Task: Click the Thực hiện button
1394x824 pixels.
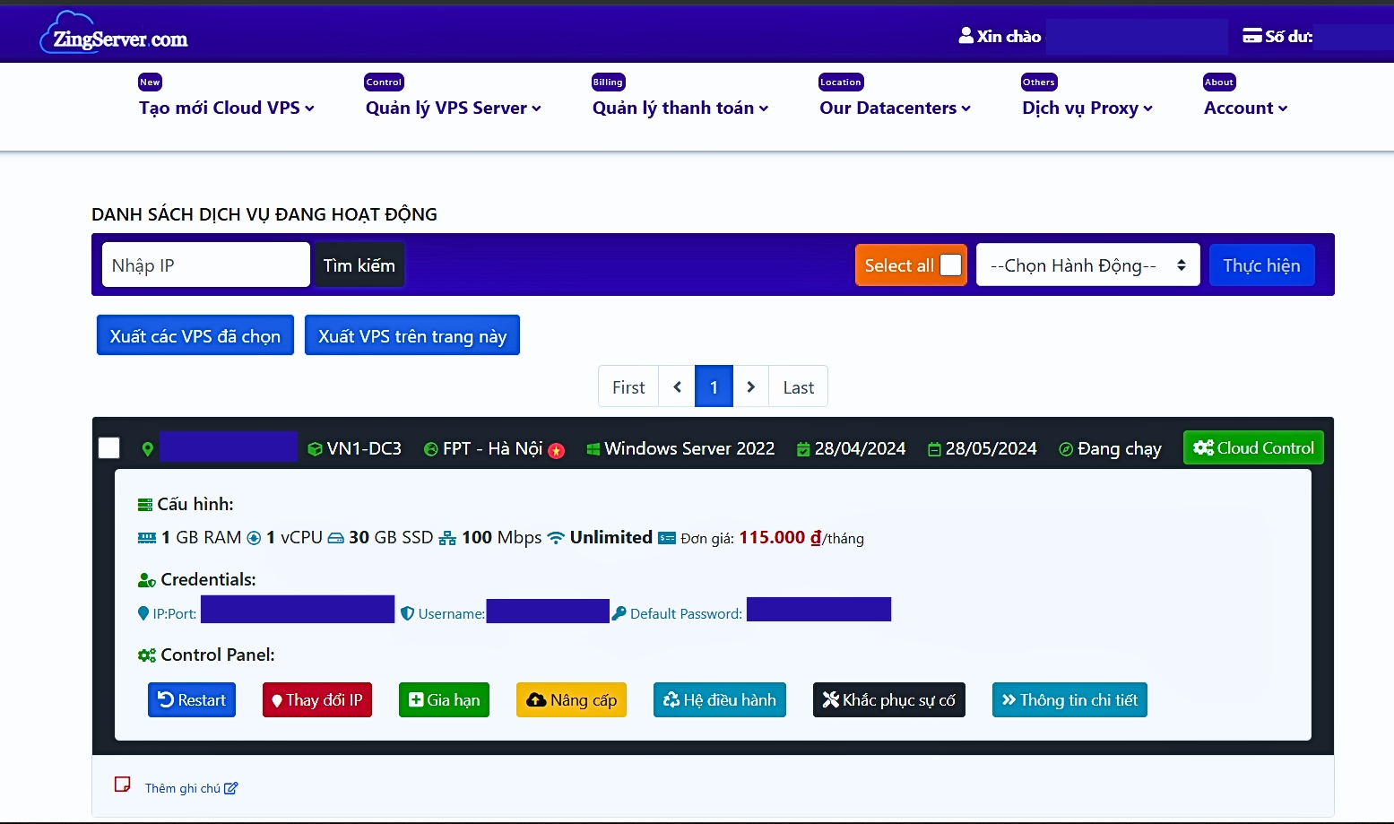Action: [x=1261, y=265]
